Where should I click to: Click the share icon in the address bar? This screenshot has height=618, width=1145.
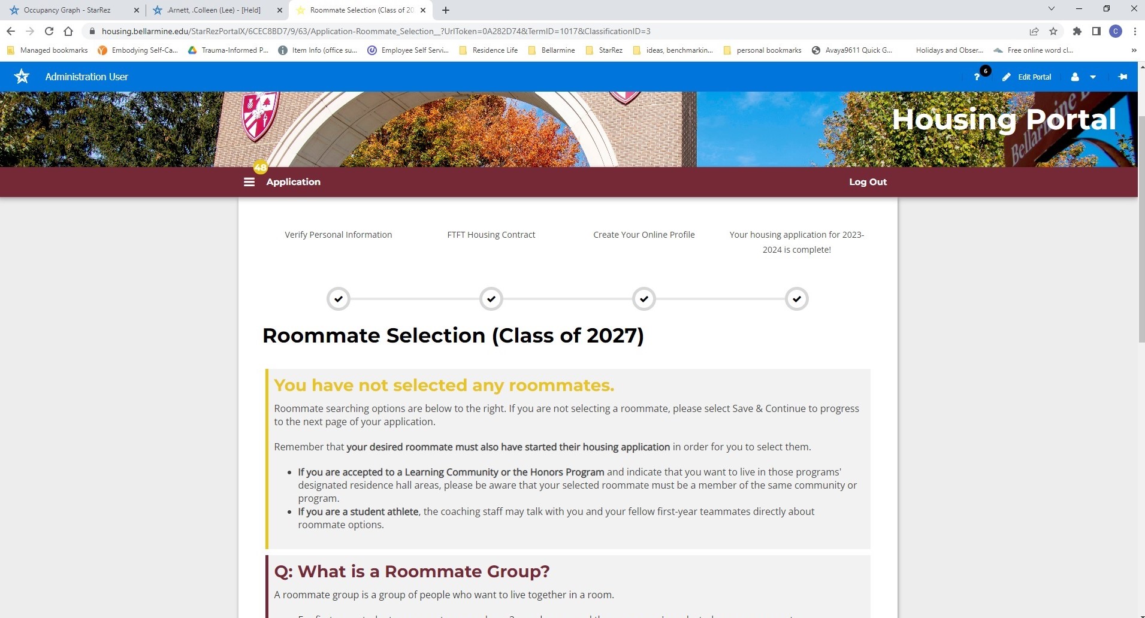click(1033, 31)
